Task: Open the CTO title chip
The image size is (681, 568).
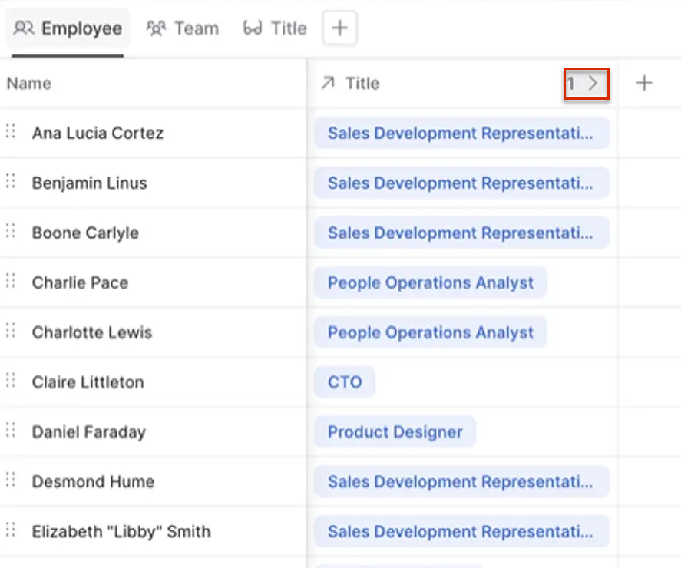Action: 345,382
